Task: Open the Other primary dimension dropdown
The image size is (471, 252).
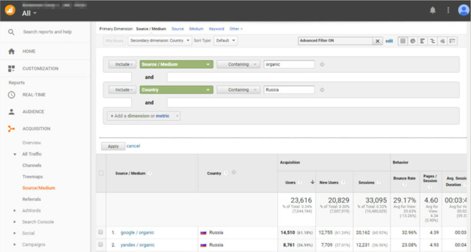Action: 236,29
